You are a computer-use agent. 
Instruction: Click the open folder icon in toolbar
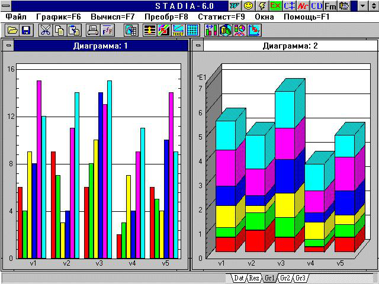coord(12,30)
